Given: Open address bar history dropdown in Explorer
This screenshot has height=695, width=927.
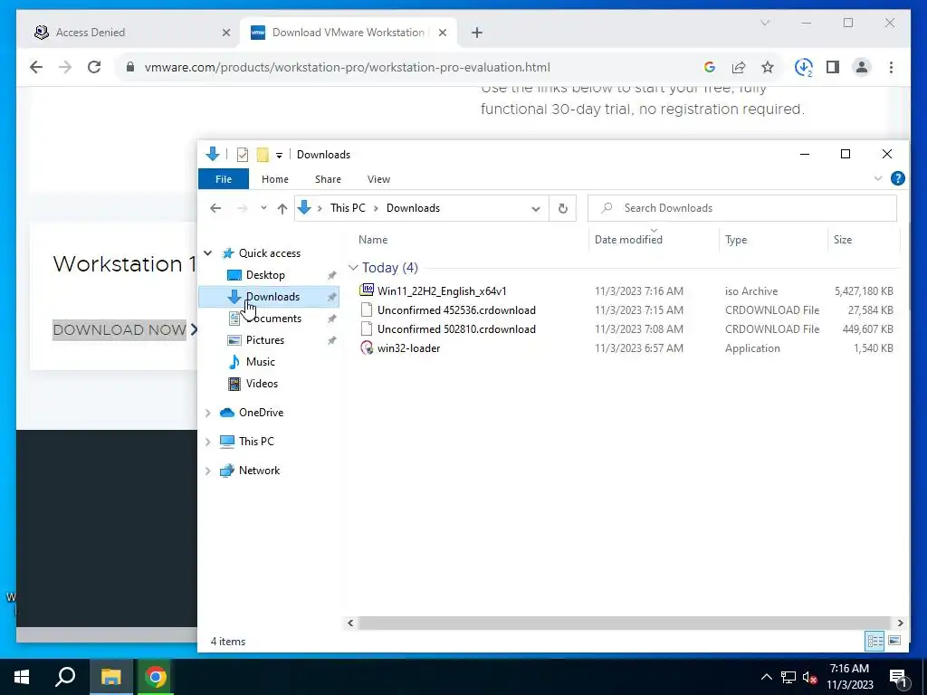Looking at the screenshot, I should (x=536, y=208).
